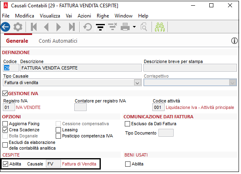241x174 pixels.
Task: Toggle the GESTIONE IVA checkbox
Action: 5,94
